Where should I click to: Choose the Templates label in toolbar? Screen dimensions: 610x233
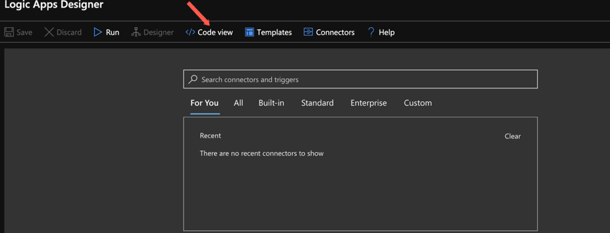(x=274, y=33)
